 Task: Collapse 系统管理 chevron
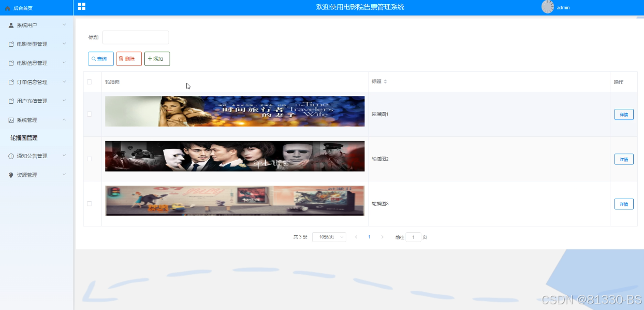[x=64, y=120]
